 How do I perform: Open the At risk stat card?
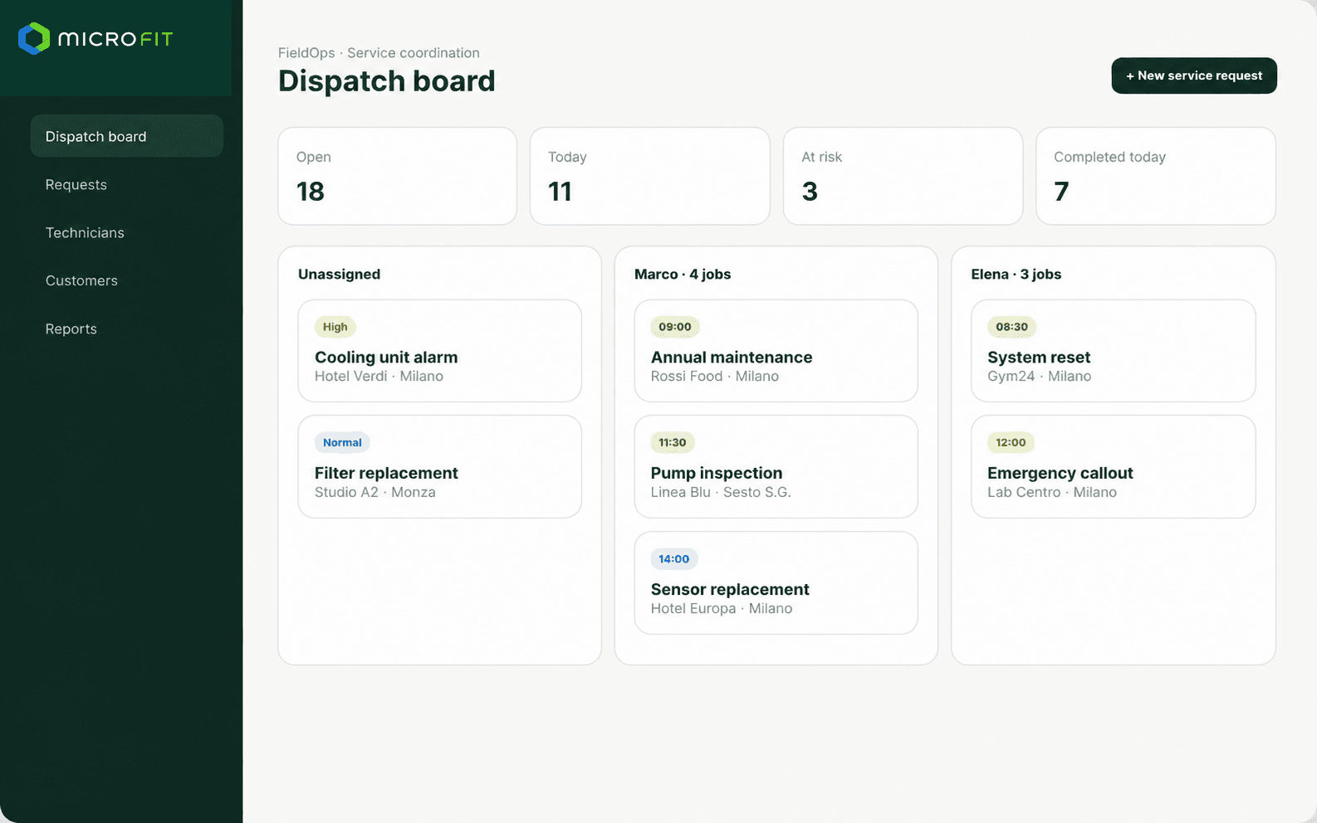pos(903,176)
